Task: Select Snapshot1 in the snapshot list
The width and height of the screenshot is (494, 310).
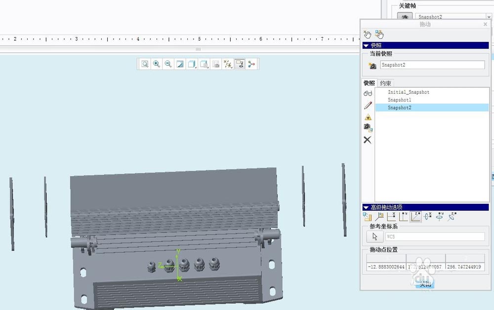Action: point(400,100)
